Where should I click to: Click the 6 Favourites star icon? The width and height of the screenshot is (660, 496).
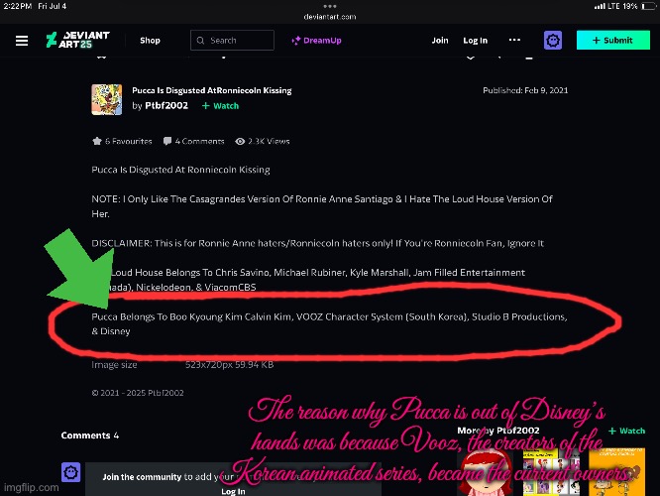pyautogui.click(x=97, y=141)
